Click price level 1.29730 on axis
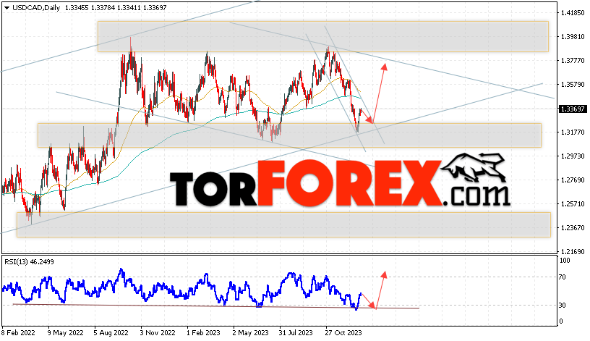The image size is (590, 341). tap(573, 156)
